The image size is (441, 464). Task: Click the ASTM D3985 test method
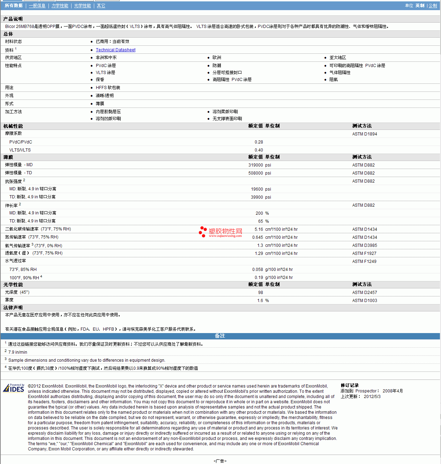(365, 245)
